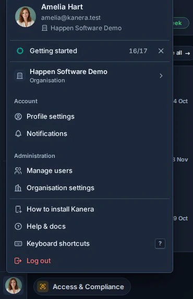Open Organisation settings
Viewport: 193px width, 299px height.
click(x=90, y=188)
